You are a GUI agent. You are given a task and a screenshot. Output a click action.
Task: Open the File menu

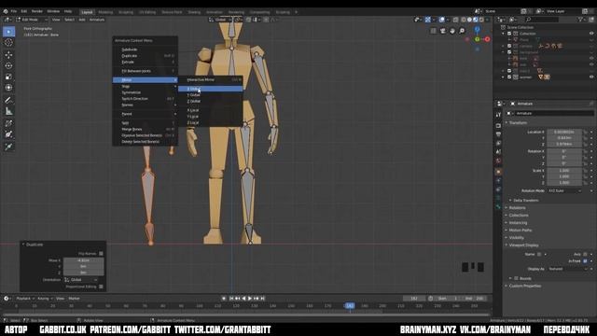click(x=14, y=11)
